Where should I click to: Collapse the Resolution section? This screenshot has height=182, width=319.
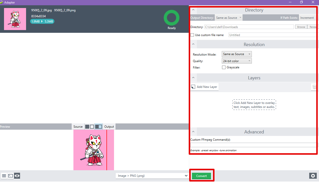(x=193, y=44)
